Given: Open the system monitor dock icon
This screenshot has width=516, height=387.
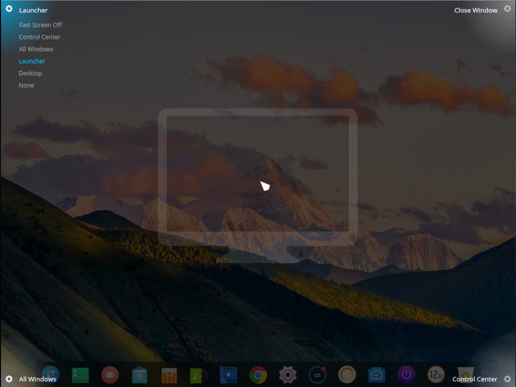Looking at the screenshot, I should tap(376, 375).
